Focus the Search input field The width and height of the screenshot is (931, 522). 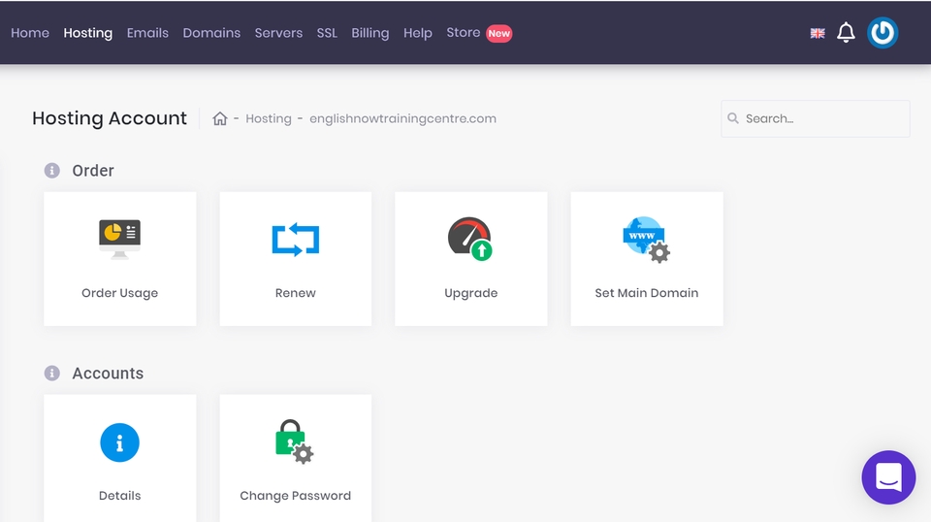point(816,118)
